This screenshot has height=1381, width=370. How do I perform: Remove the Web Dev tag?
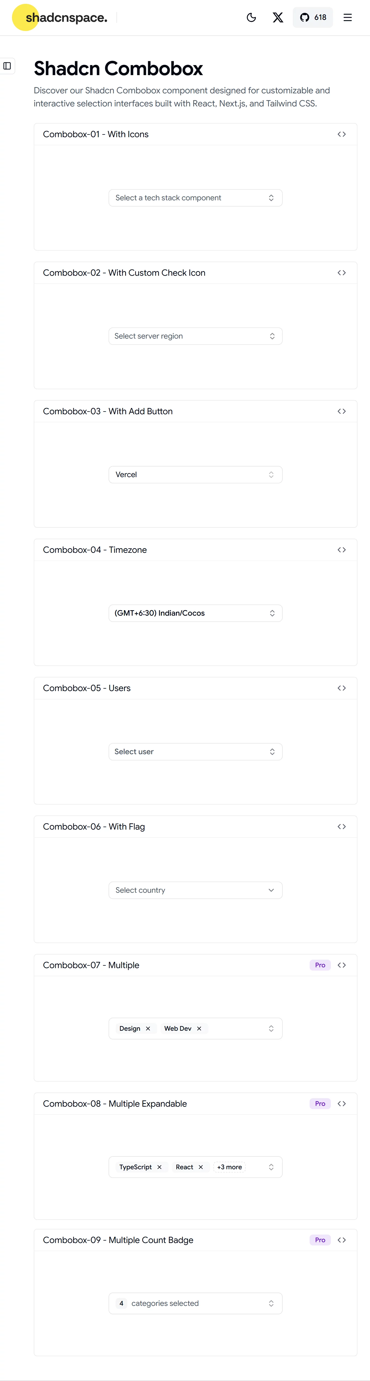click(199, 1028)
